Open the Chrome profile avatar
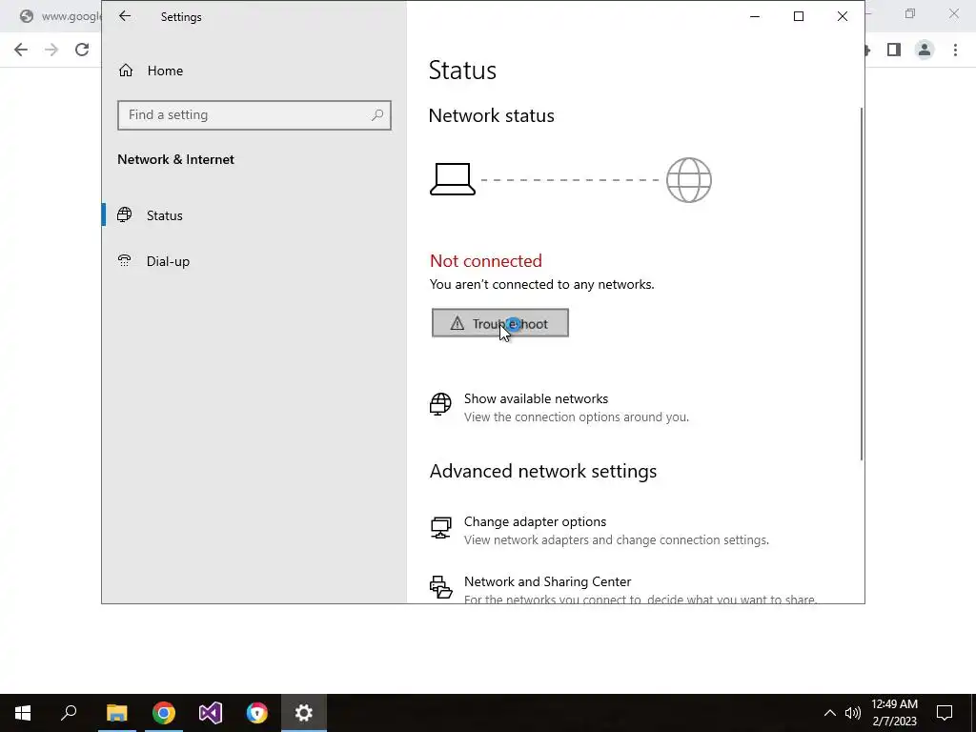The height and width of the screenshot is (732, 976). tap(925, 50)
